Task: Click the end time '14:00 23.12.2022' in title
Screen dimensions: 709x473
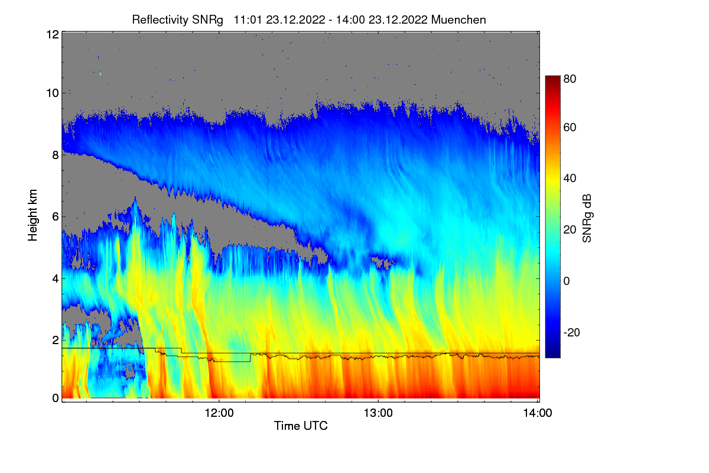Action: (x=382, y=20)
